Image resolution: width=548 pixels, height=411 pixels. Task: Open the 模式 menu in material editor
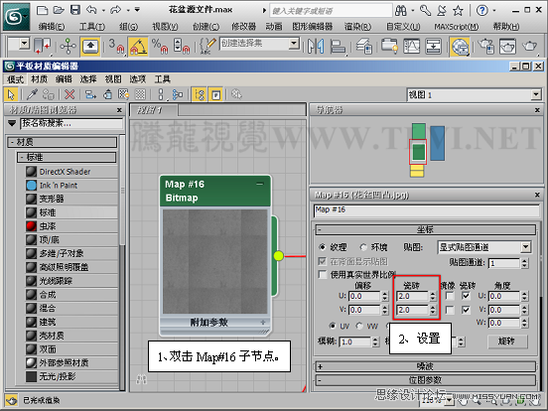[16, 79]
